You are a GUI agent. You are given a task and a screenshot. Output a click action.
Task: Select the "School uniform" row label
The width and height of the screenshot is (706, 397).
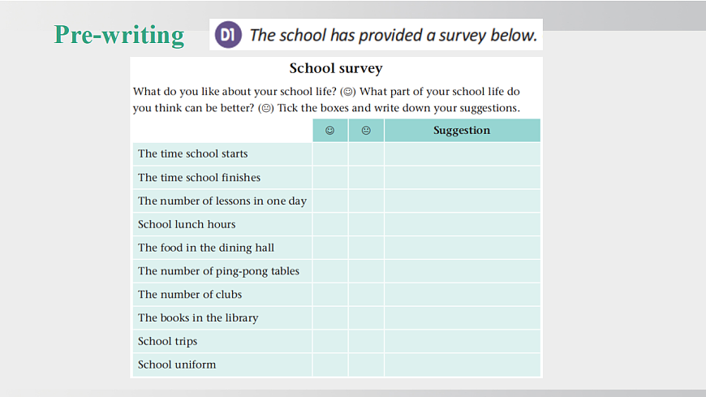[x=177, y=365]
